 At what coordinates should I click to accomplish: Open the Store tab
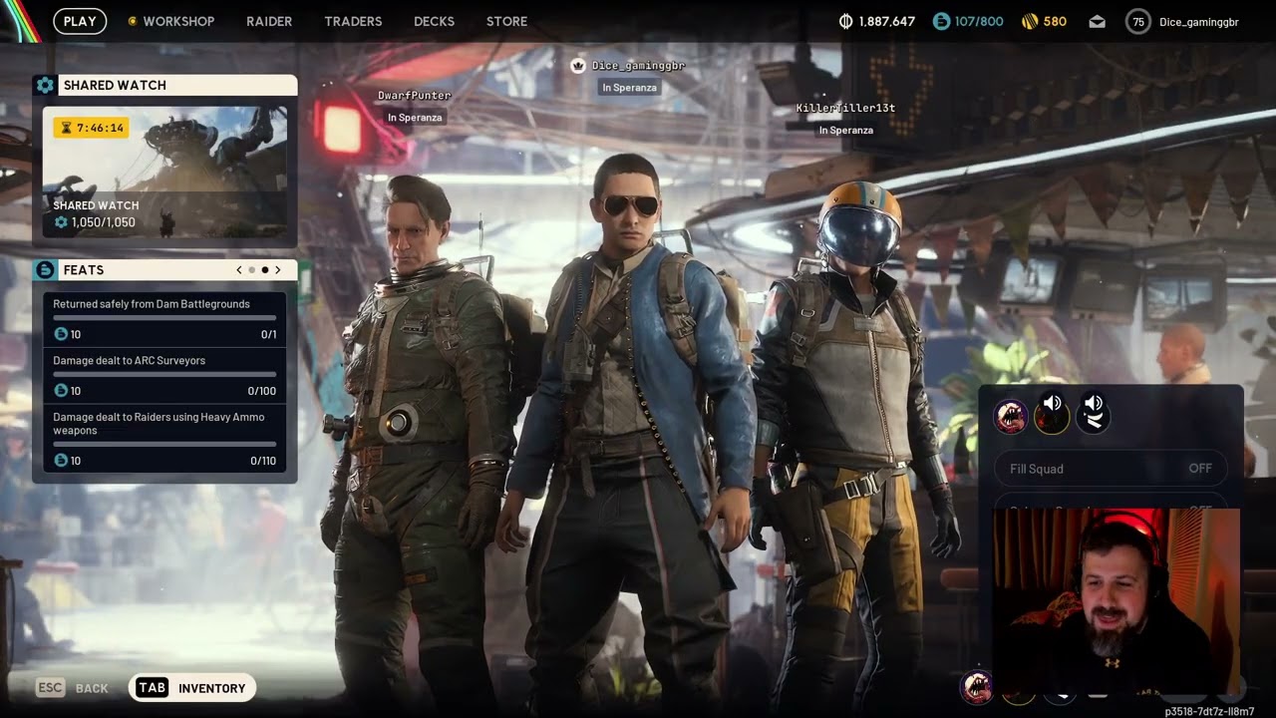coord(506,21)
